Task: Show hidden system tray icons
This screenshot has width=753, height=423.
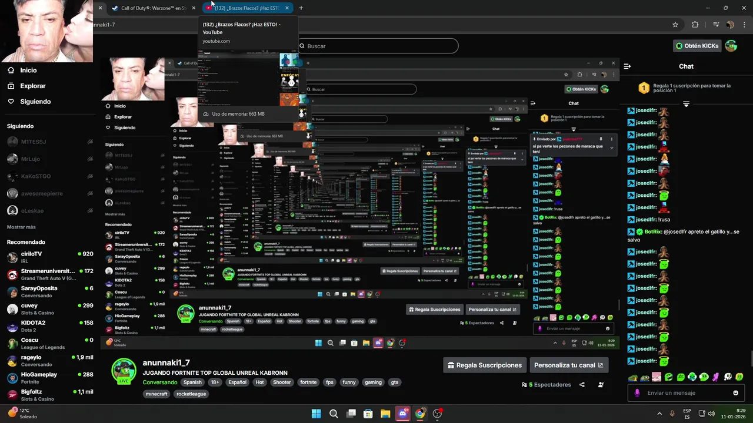Action: [x=659, y=414]
